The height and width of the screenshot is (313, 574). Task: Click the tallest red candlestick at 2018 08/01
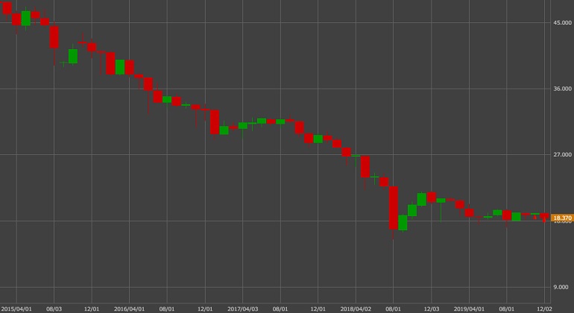pos(393,208)
